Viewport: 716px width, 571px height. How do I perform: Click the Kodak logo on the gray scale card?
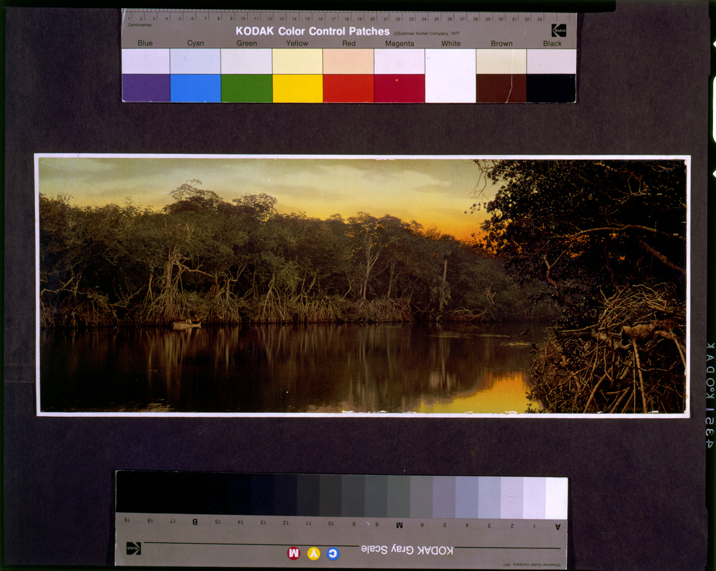tap(133, 548)
